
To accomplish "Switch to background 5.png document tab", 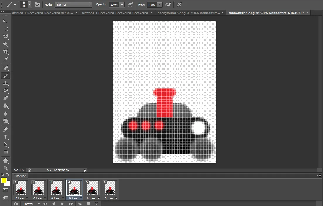I will (x=189, y=13).
